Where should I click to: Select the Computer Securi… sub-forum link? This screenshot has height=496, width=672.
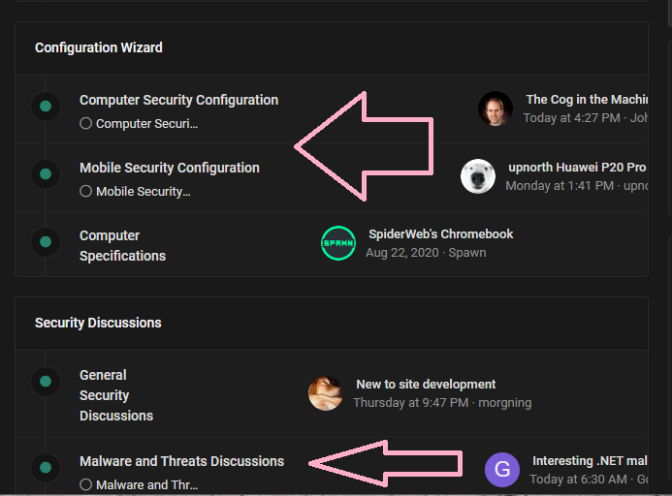[146, 124]
